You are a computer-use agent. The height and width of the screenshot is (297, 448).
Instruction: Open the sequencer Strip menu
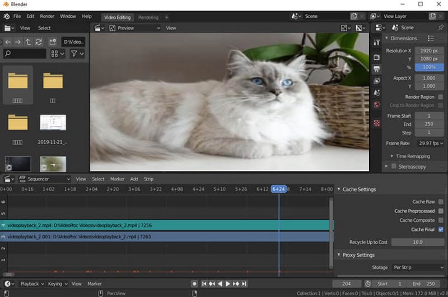point(148,179)
